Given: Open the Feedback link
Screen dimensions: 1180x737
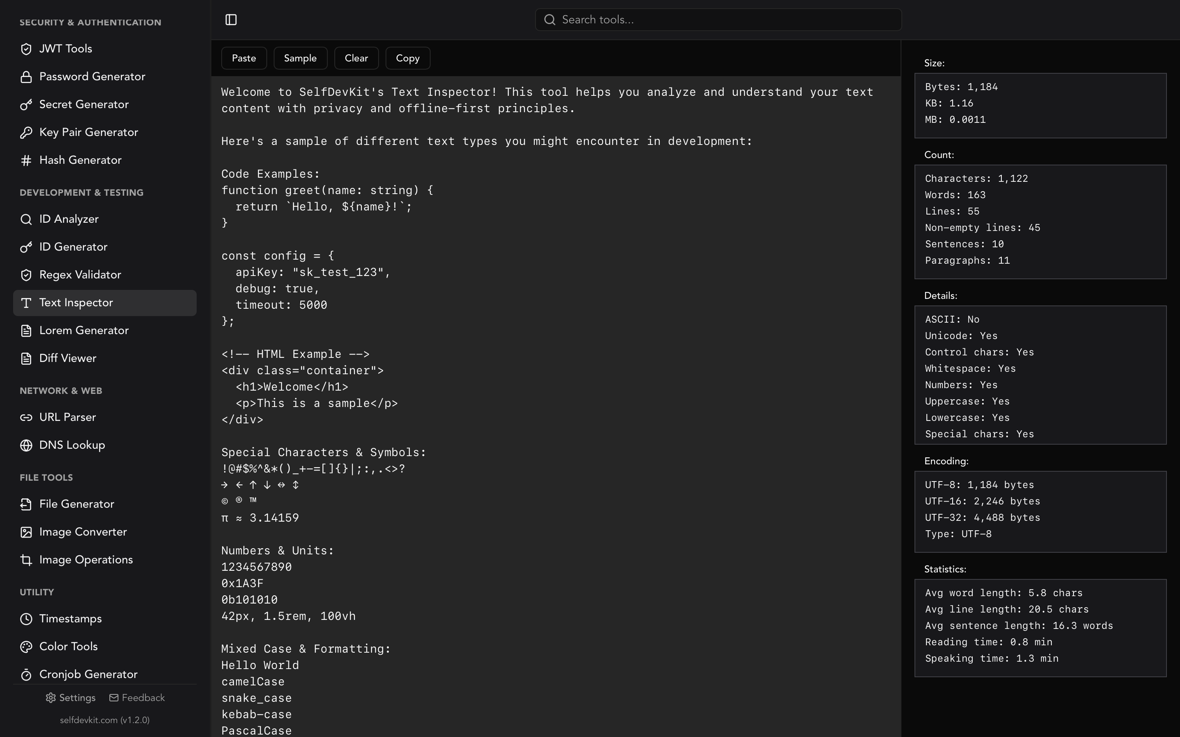Looking at the screenshot, I should tap(137, 698).
